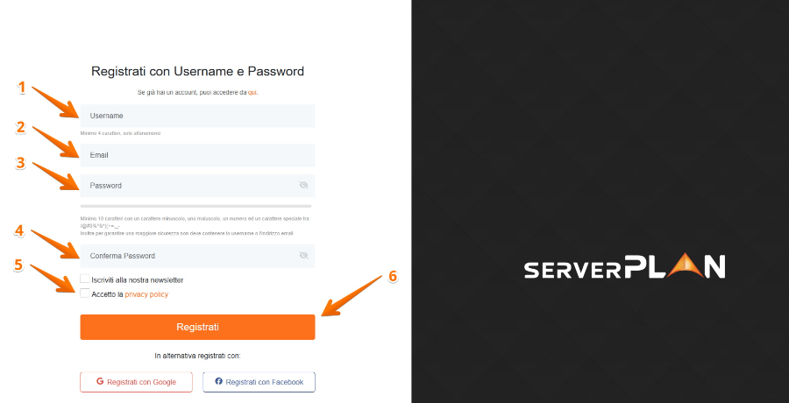Click the orange number 6 annotation
Screen dimensions: 789x403
pos(393,276)
